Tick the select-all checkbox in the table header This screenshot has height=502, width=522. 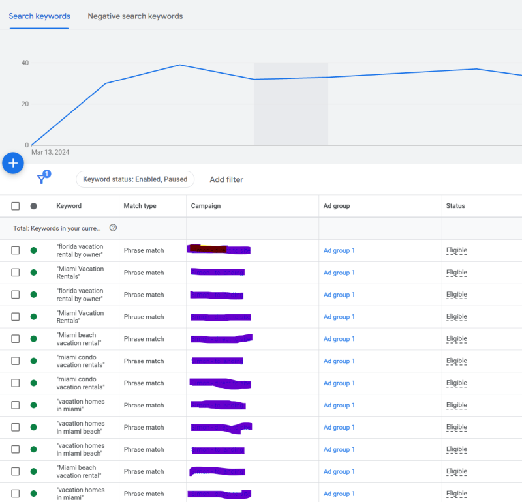(x=15, y=206)
